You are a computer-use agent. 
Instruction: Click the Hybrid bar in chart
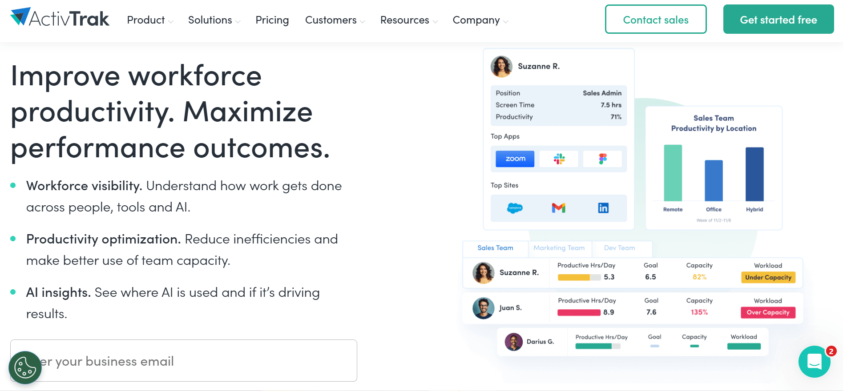[754, 174]
